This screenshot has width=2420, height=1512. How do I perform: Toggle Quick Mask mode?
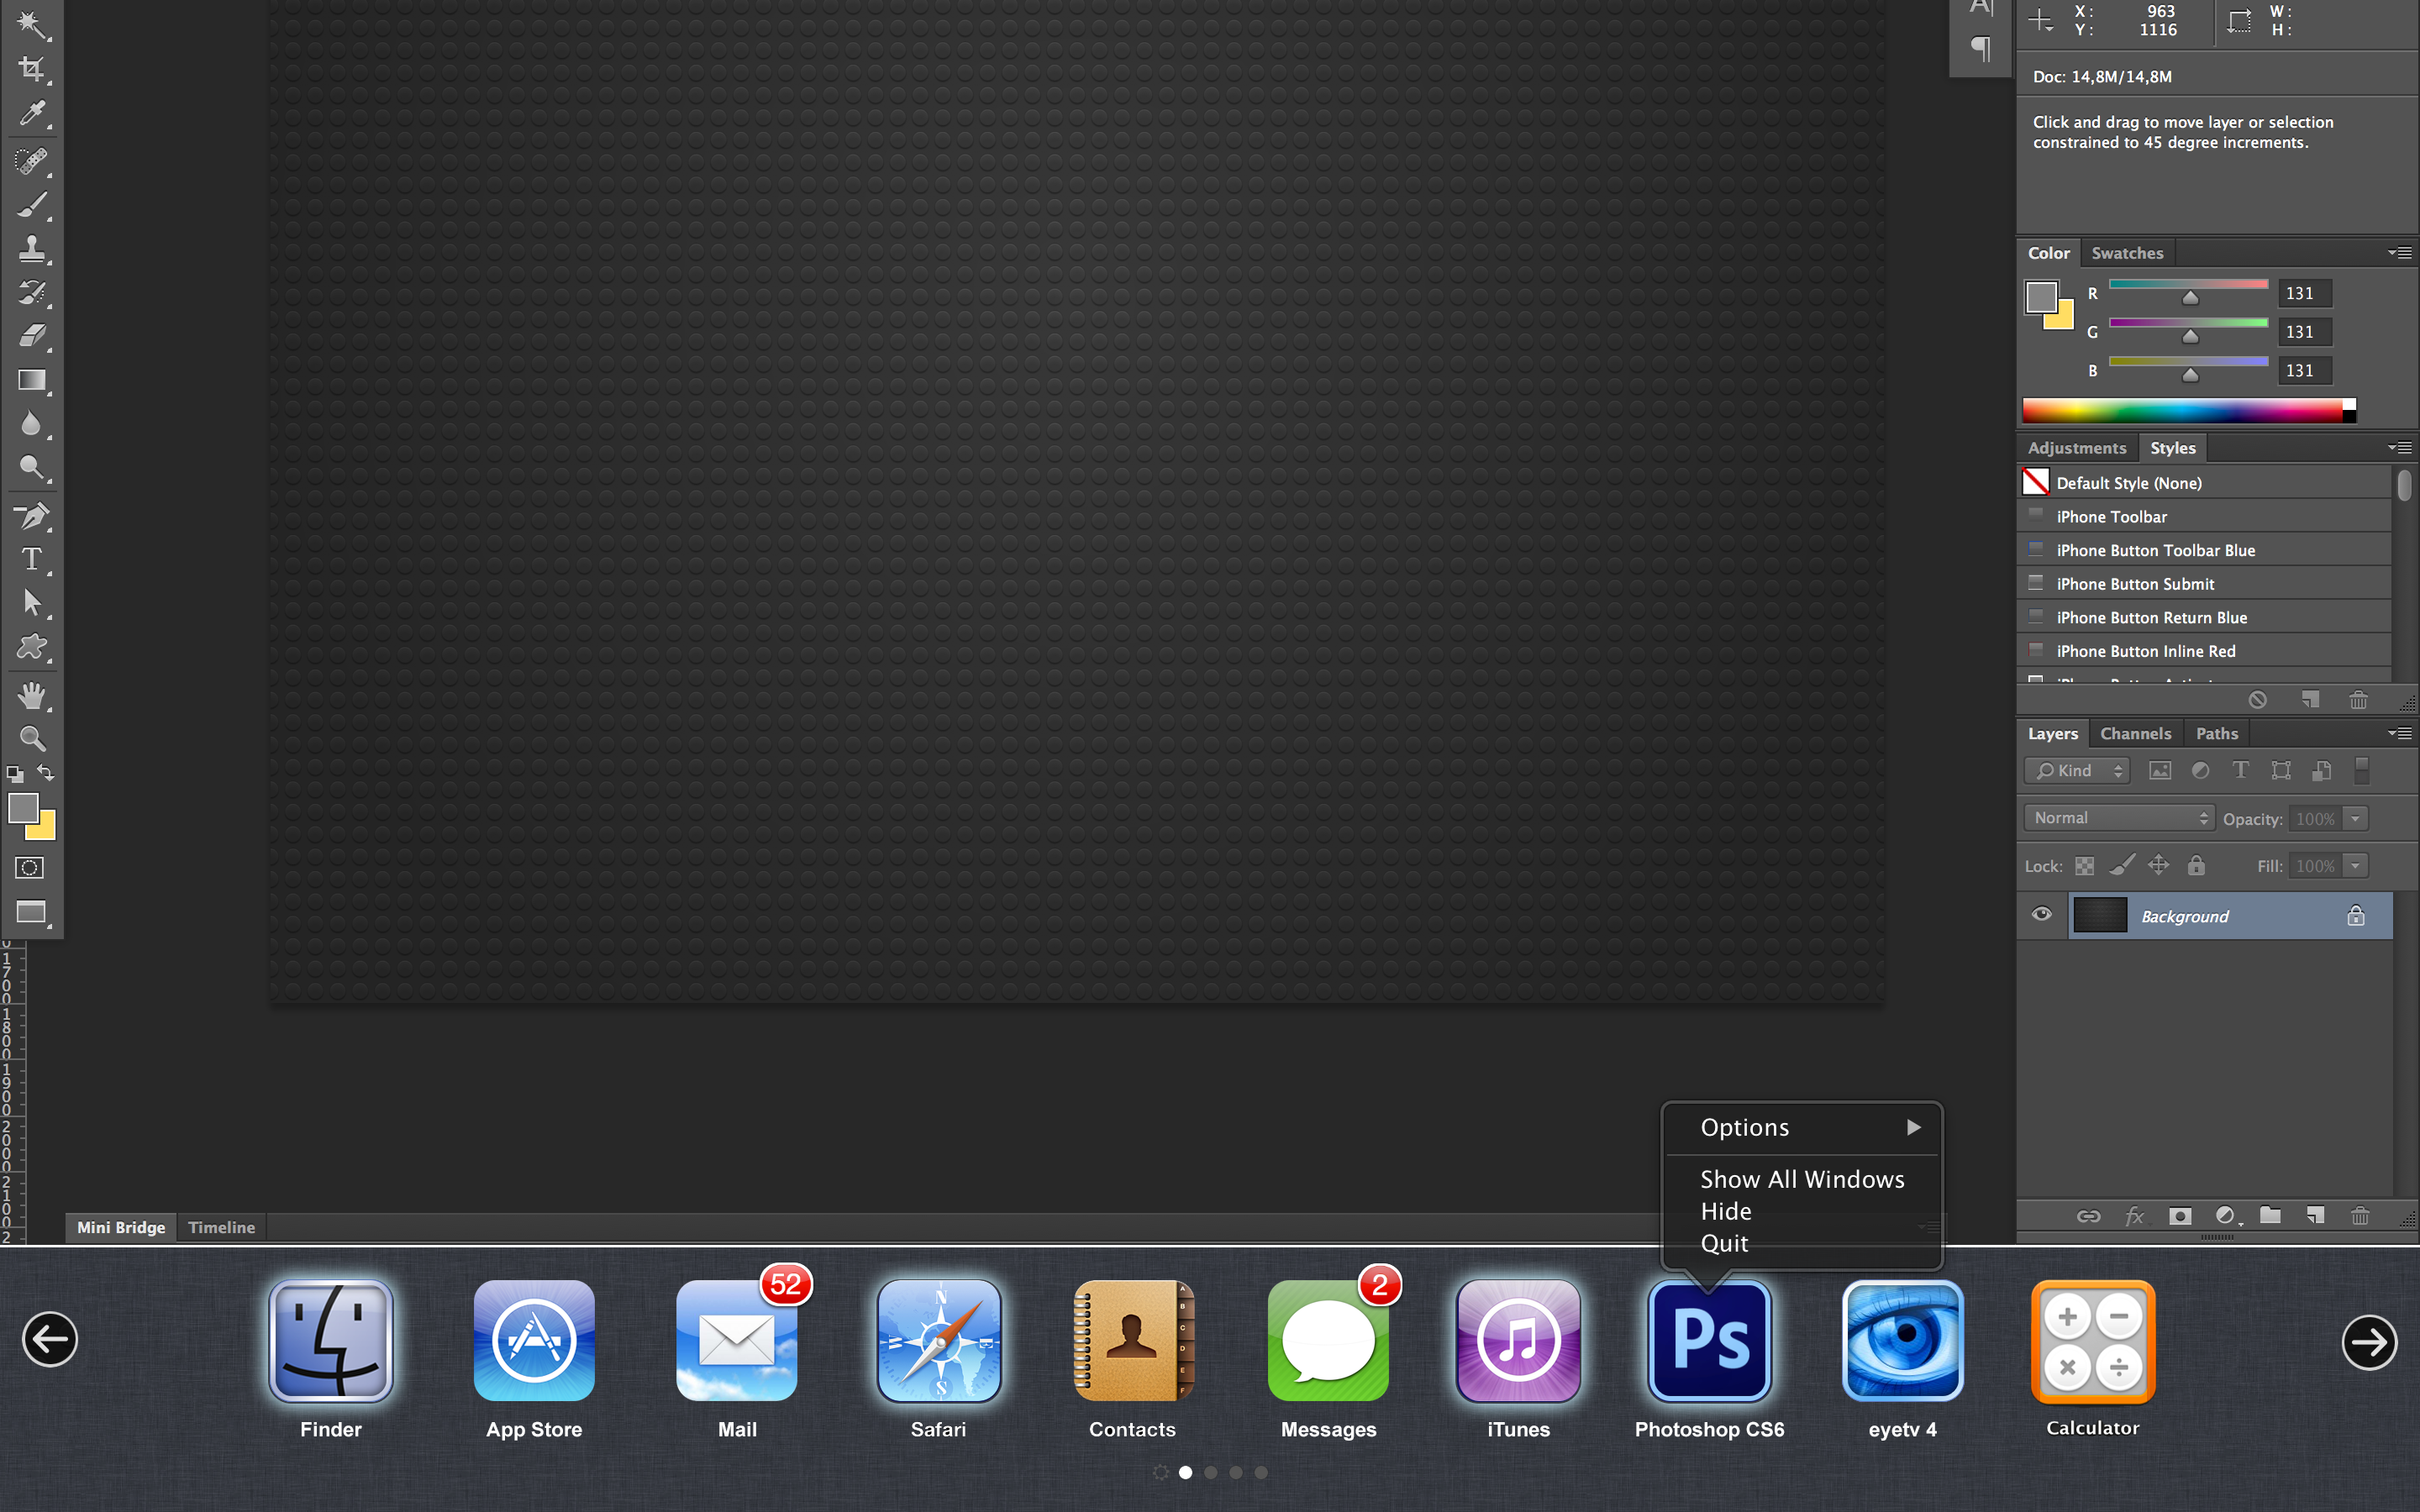30,868
